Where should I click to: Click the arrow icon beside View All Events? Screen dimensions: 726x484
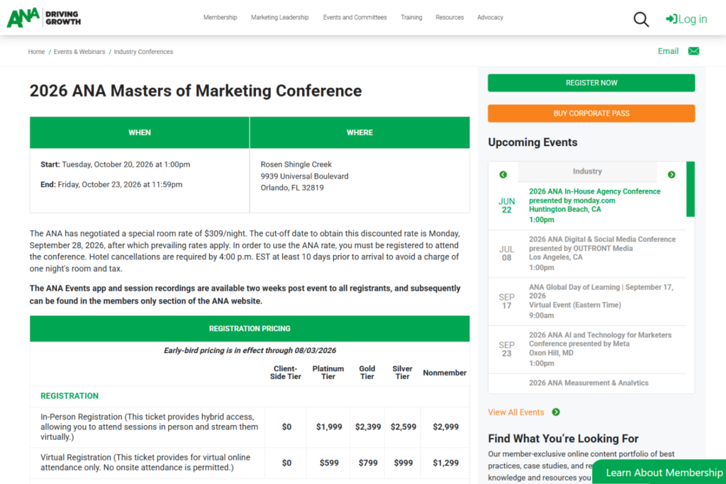[x=556, y=412]
